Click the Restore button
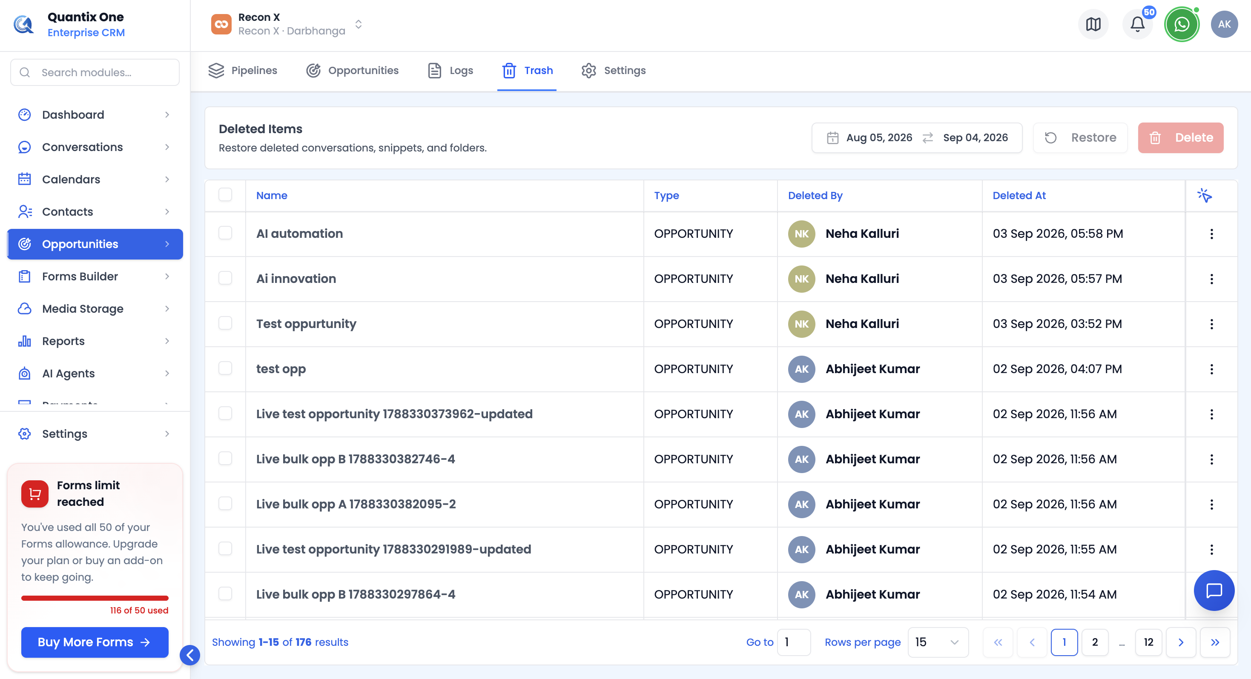This screenshot has width=1251, height=679. pyautogui.click(x=1081, y=138)
